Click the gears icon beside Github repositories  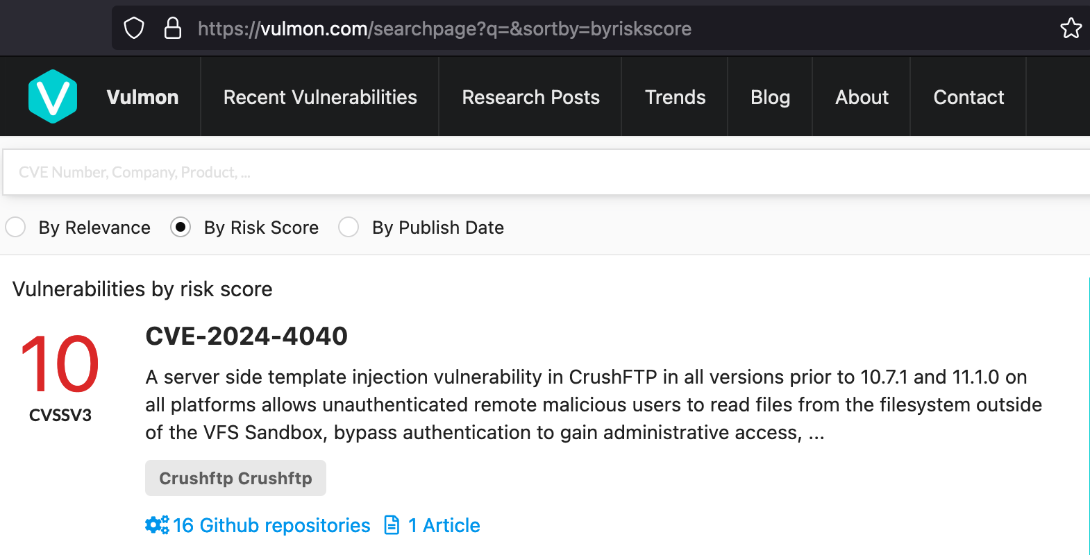click(157, 525)
